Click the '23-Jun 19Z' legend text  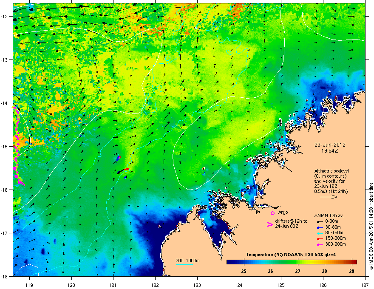[326, 186]
